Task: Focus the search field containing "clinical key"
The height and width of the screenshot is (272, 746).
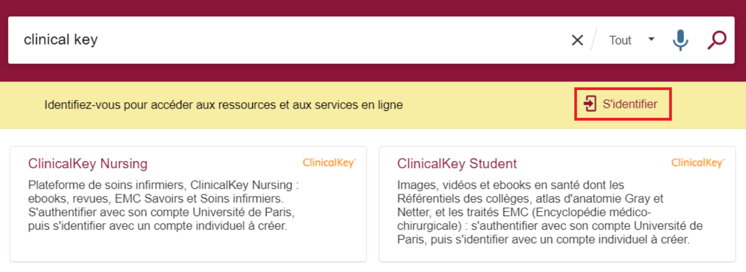Action: (61, 40)
